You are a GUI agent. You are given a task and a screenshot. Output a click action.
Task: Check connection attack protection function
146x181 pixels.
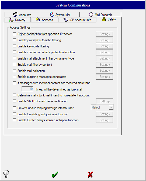coord(14,52)
